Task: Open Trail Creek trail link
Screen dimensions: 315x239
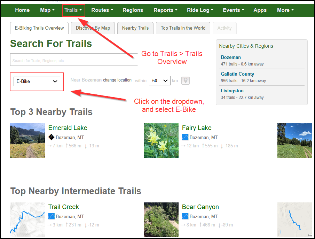Action: click(63, 207)
